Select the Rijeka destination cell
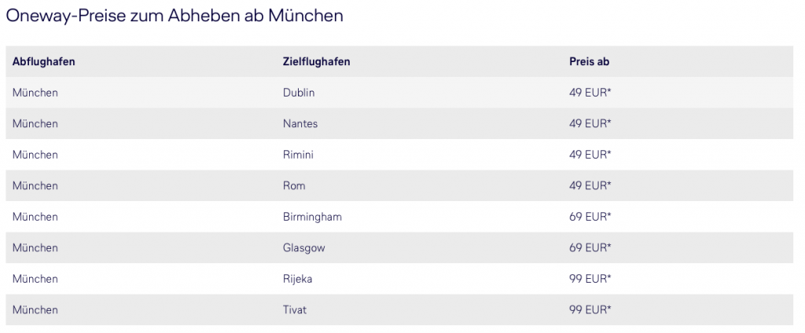Screen dimensions: 805x333 pyautogui.click(x=298, y=279)
